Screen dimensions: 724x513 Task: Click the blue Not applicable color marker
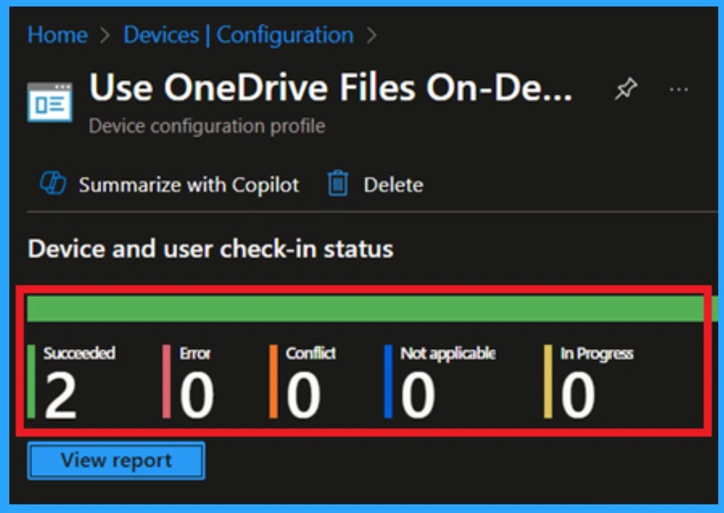[388, 381]
